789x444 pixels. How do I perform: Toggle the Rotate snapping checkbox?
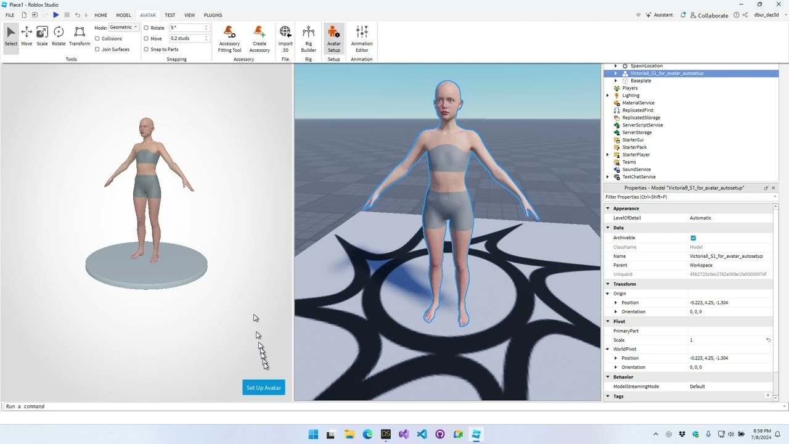[x=146, y=28]
